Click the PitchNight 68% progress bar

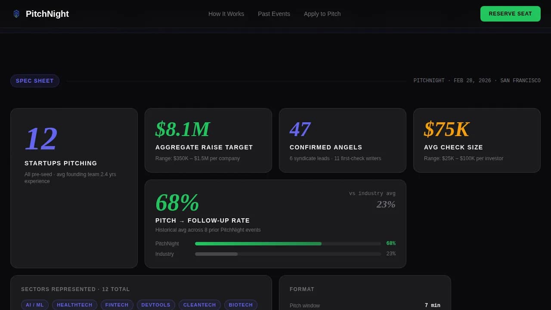tap(288, 244)
